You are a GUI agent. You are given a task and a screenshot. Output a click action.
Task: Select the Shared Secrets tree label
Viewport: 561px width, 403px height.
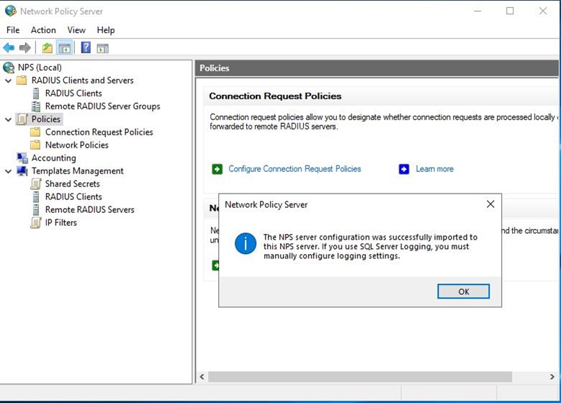72,184
